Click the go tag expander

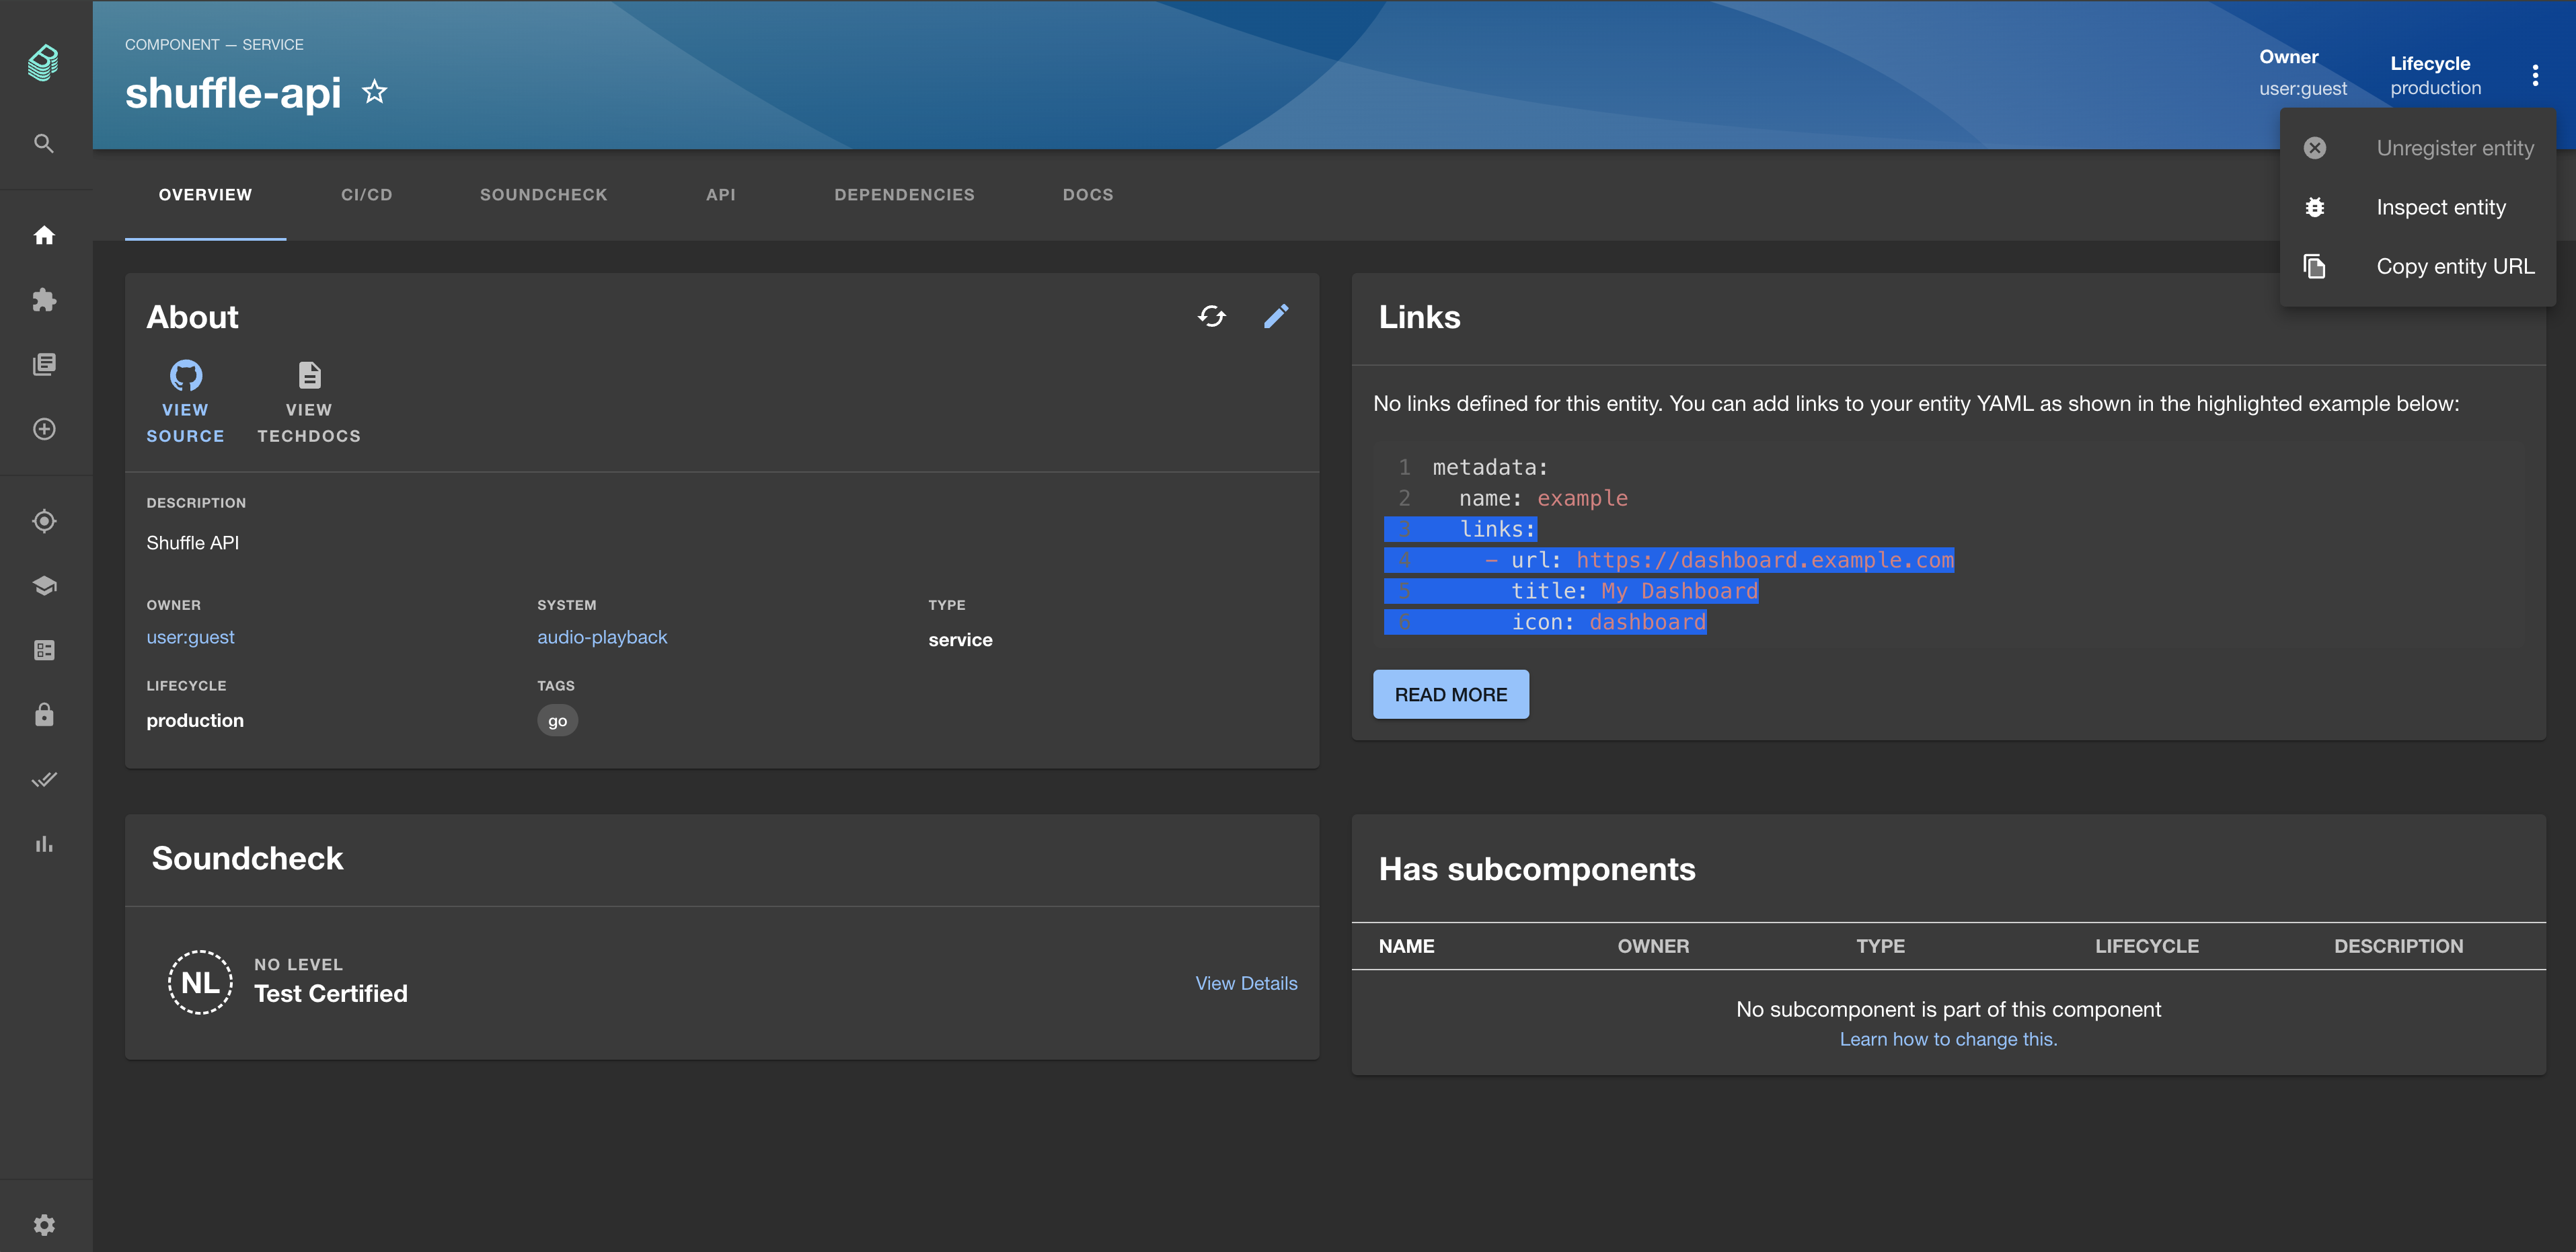click(x=557, y=719)
